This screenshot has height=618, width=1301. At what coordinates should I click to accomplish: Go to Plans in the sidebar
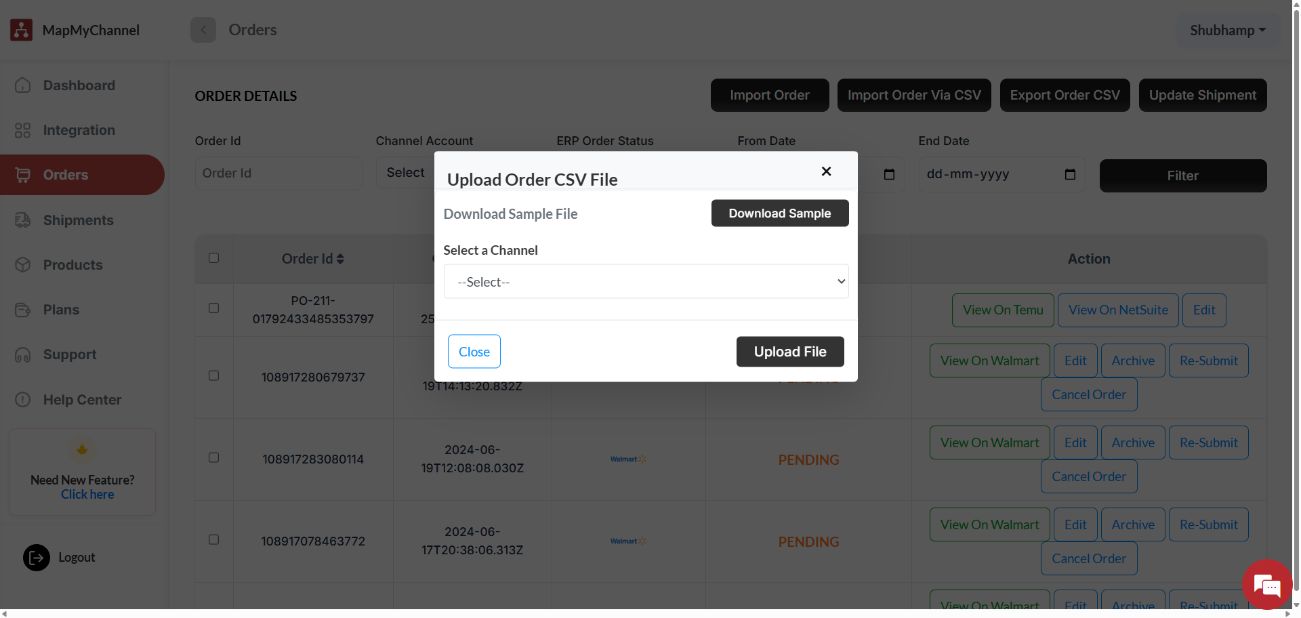[x=61, y=310]
